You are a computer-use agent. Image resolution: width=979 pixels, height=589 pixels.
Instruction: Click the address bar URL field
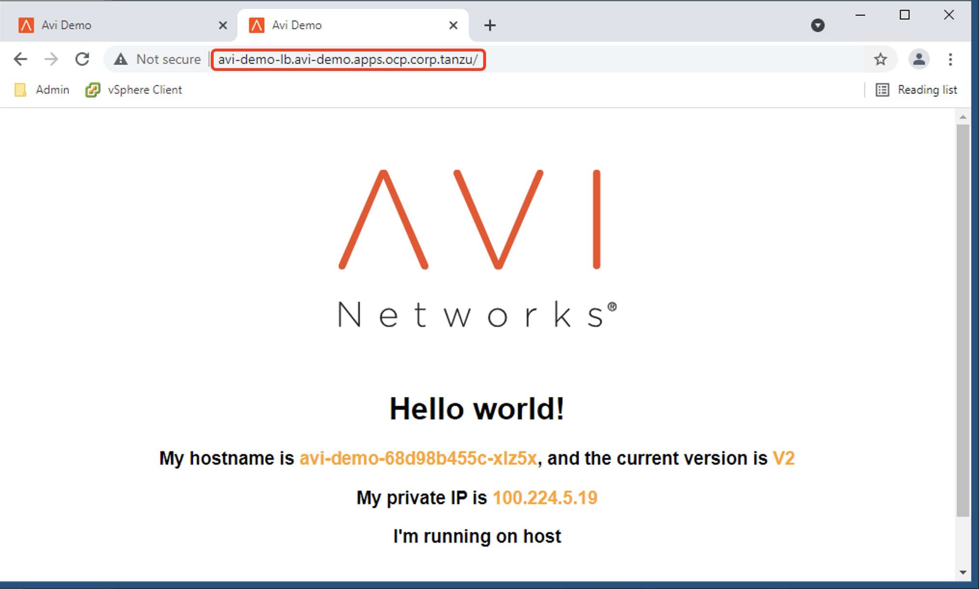tap(347, 59)
